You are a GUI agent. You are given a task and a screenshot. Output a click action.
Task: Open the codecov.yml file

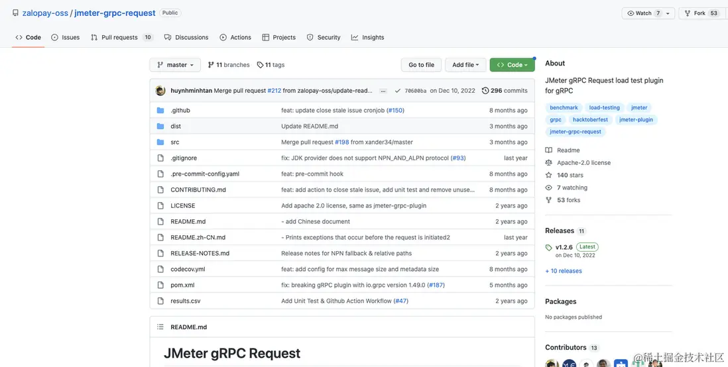click(x=188, y=269)
